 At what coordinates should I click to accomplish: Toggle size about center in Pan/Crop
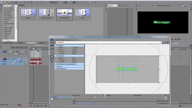(x=52, y=59)
